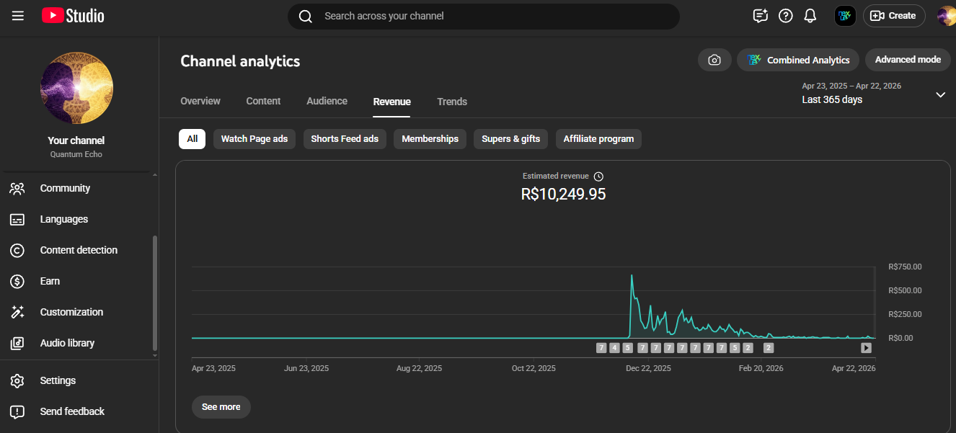Open Advanced mode
The height and width of the screenshot is (433, 956).
pyautogui.click(x=908, y=60)
